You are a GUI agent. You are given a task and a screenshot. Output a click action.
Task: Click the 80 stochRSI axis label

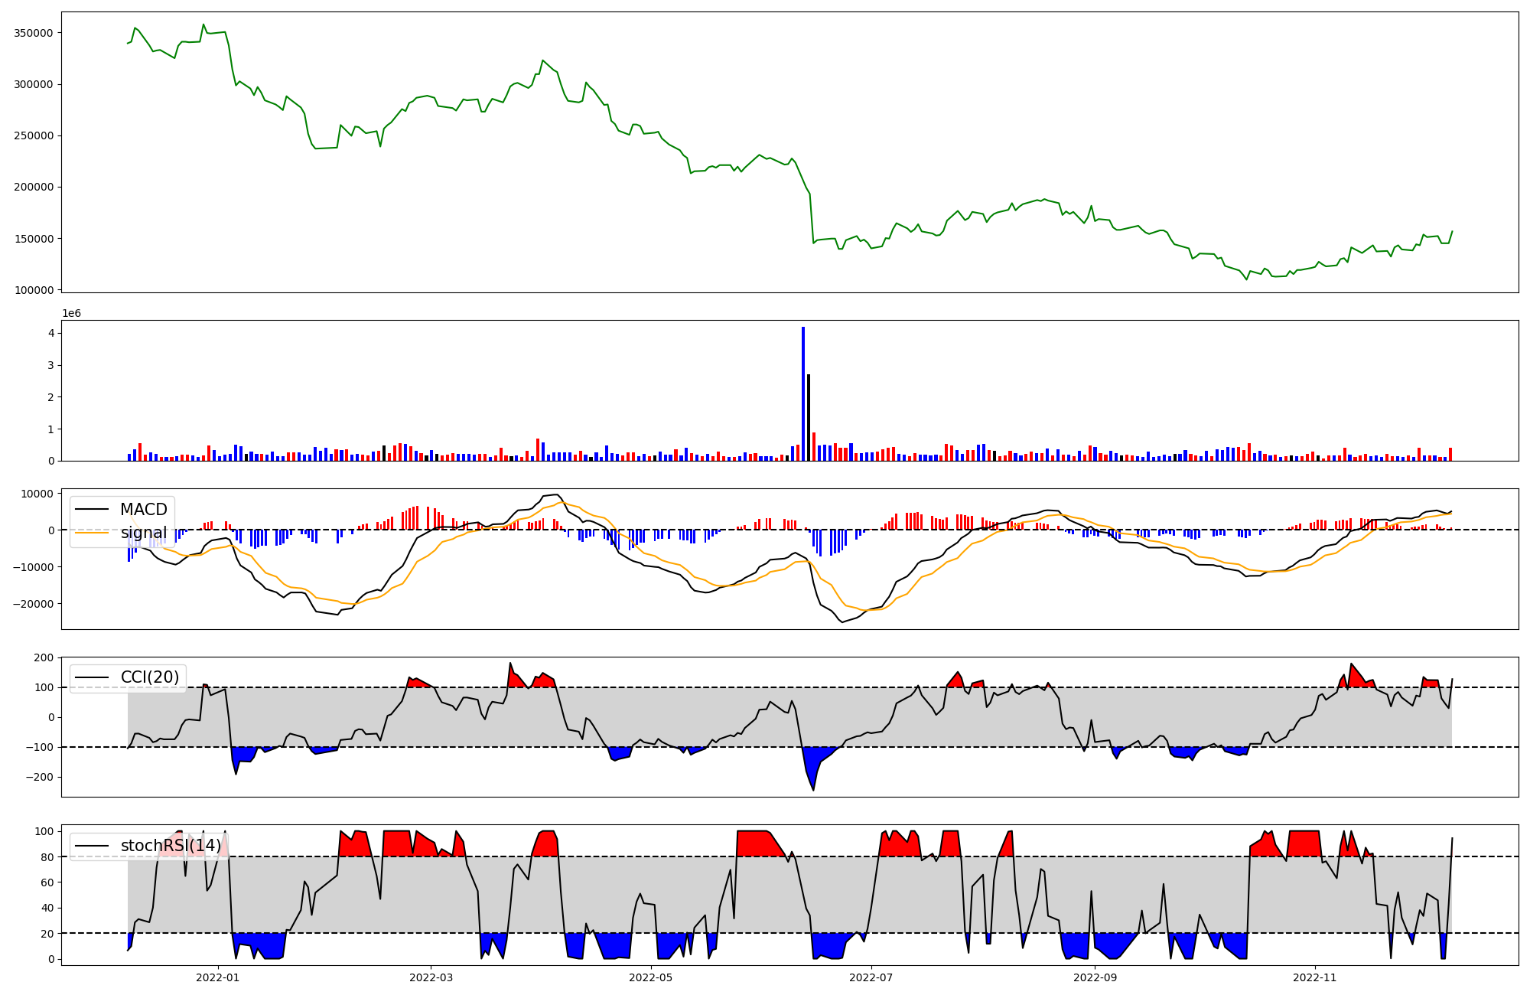[x=47, y=857]
